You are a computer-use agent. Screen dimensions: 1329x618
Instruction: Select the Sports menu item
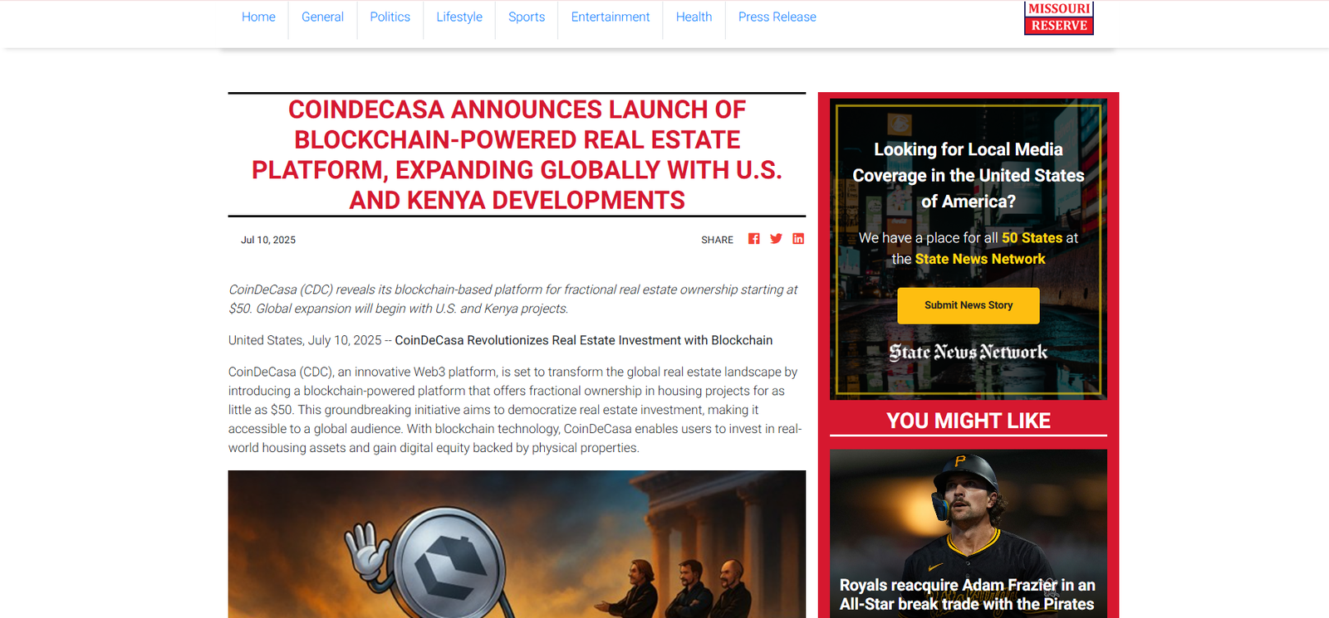(x=527, y=17)
